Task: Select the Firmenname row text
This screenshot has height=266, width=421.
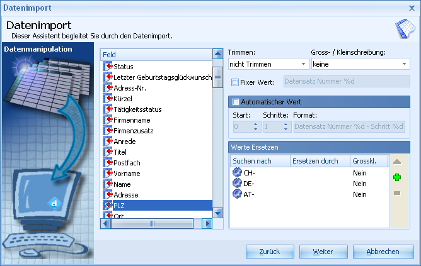Action: click(x=132, y=120)
